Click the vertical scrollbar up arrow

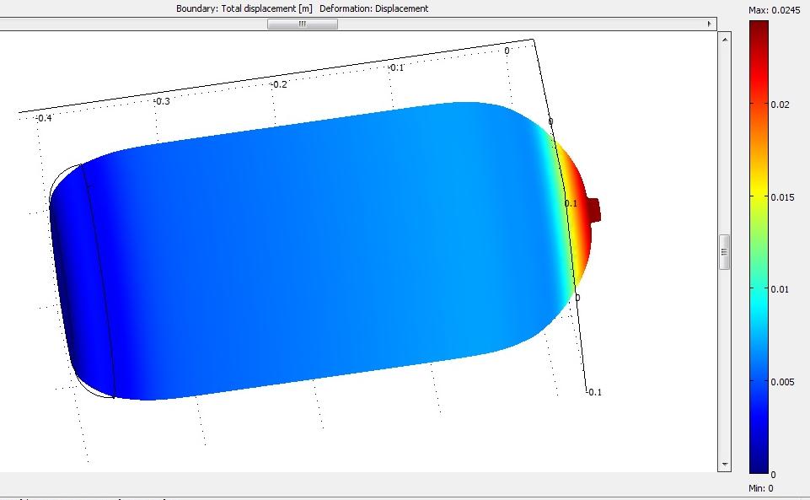tap(725, 40)
